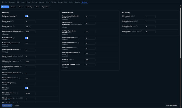This screenshot has height=108, width=182.
Task: Open the Intel tab
Action: (65, 2)
